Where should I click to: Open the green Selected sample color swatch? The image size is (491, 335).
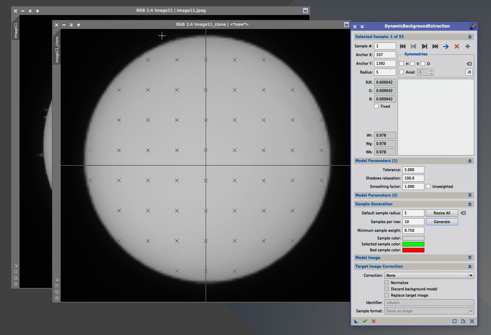(413, 244)
